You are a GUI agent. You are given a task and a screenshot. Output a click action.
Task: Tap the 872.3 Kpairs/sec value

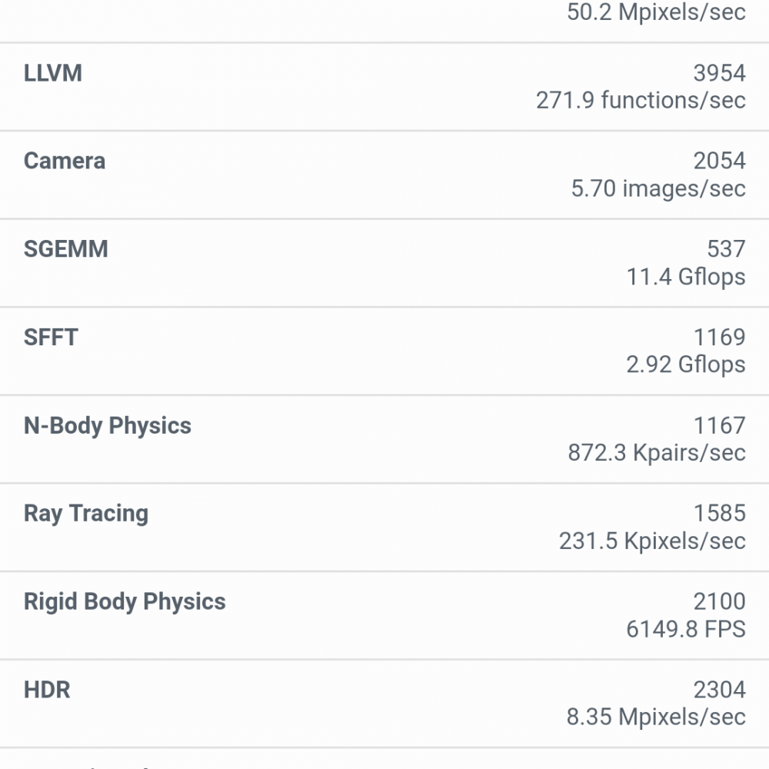[x=657, y=453]
